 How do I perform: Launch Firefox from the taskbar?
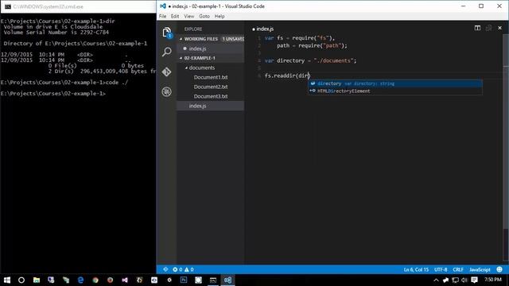point(110,280)
